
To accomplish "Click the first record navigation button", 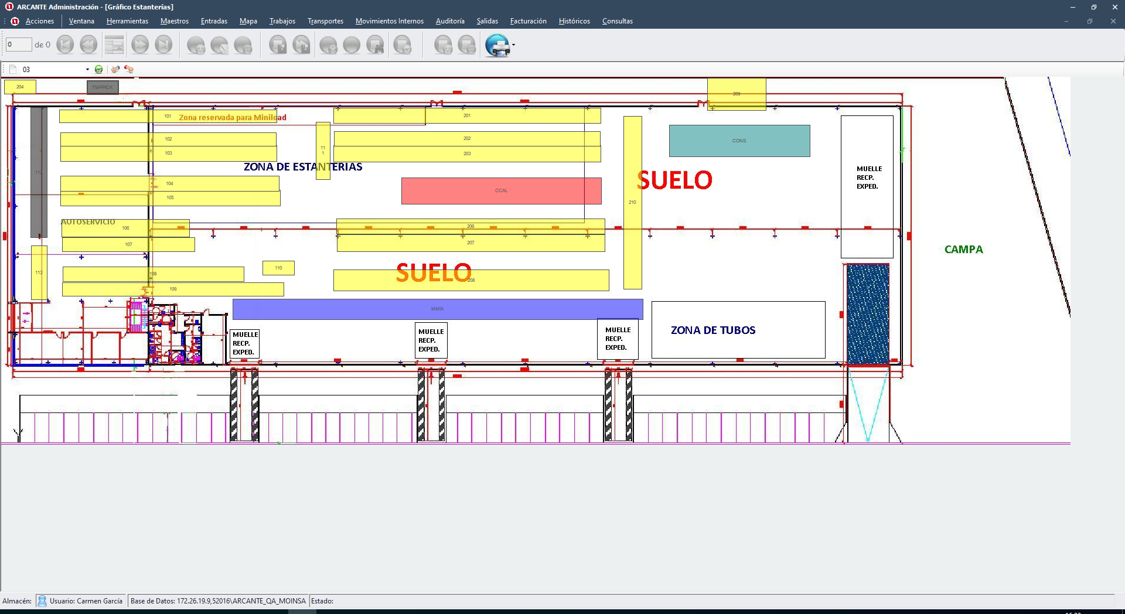I will click(65, 45).
